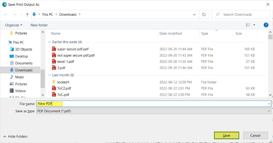The image size is (273, 143).
Task: Click New folder in the toolbar
Action: coord(39,25)
